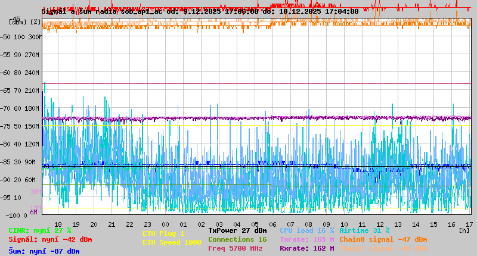This screenshot has height=256, width=477.
Task: Select the red Signál legend label
Action: (50, 239)
